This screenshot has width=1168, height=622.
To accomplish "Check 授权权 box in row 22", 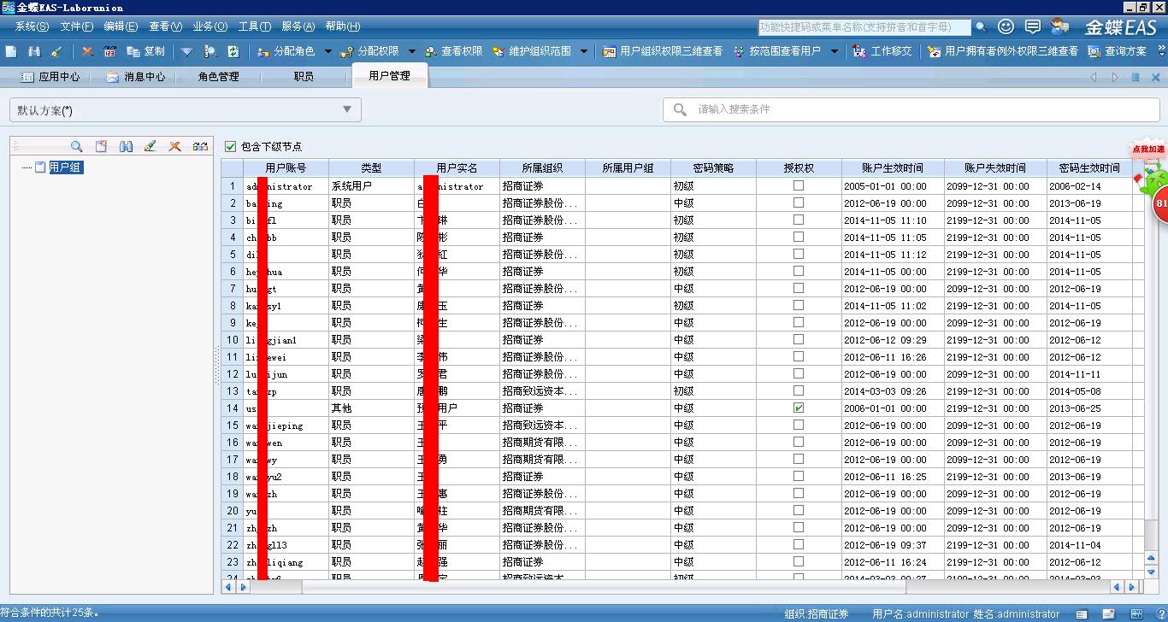I will click(799, 544).
